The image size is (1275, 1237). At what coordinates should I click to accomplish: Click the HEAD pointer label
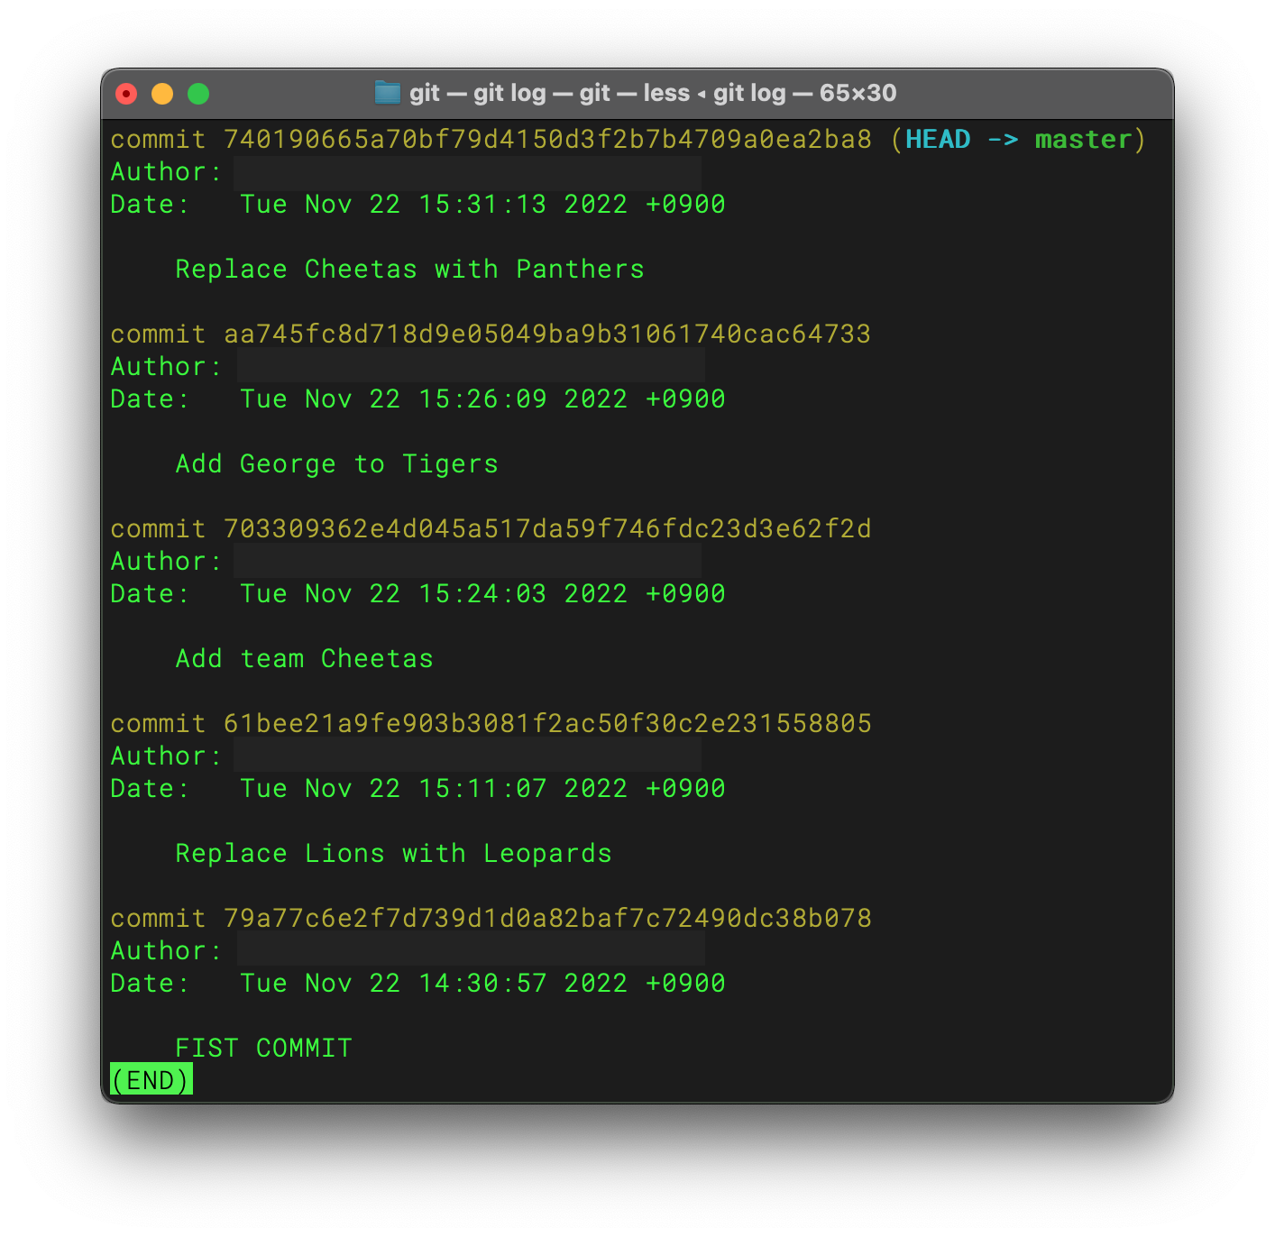pyautogui.click(x=938, y=140)
